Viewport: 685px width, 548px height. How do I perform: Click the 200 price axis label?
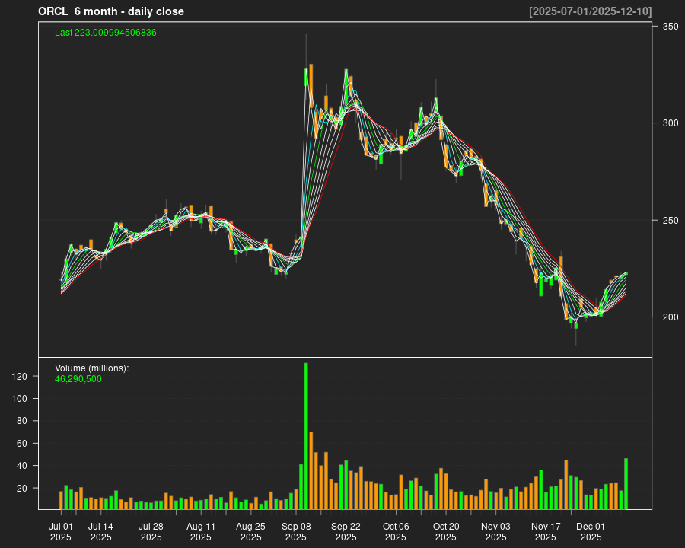click(x=670, y=317)
